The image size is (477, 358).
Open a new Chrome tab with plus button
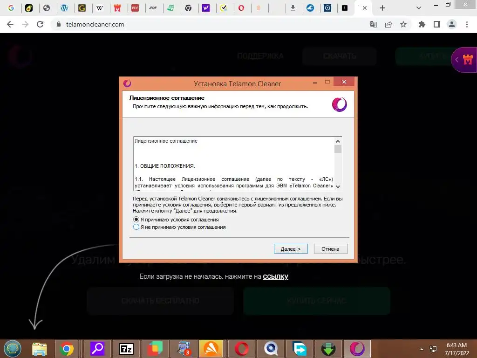382,8
